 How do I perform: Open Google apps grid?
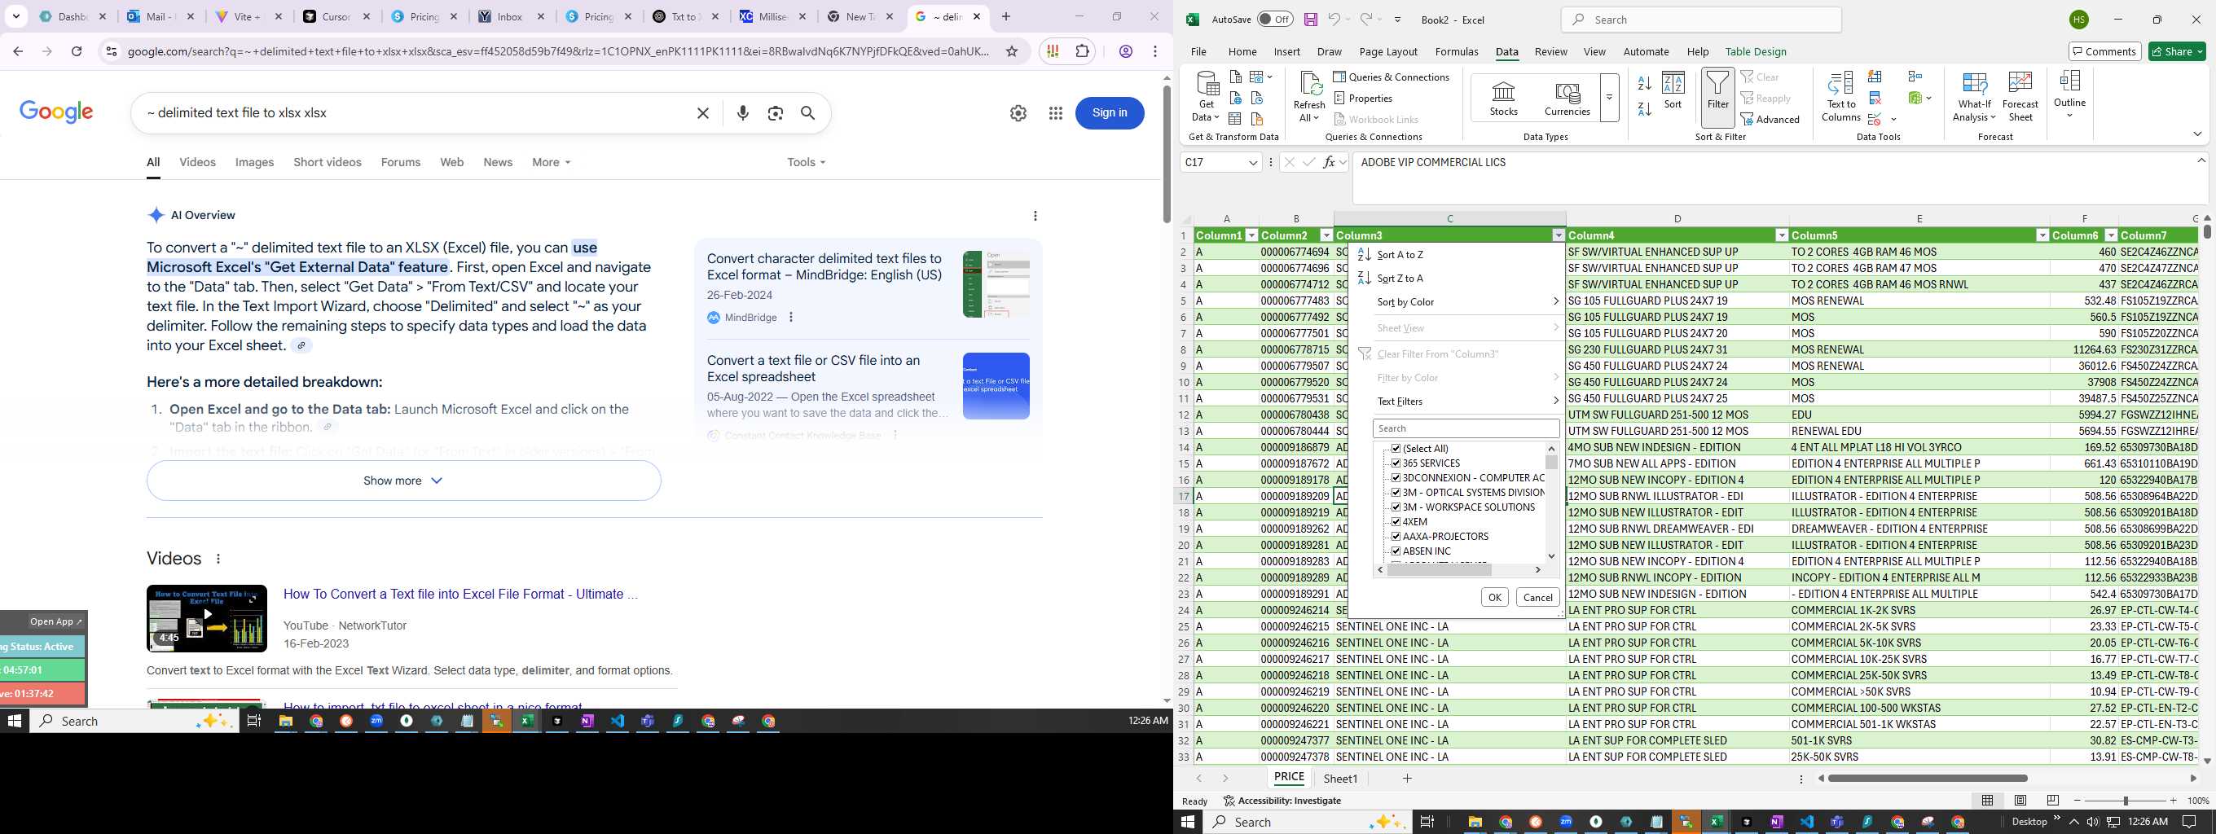tap(1056, 112)
